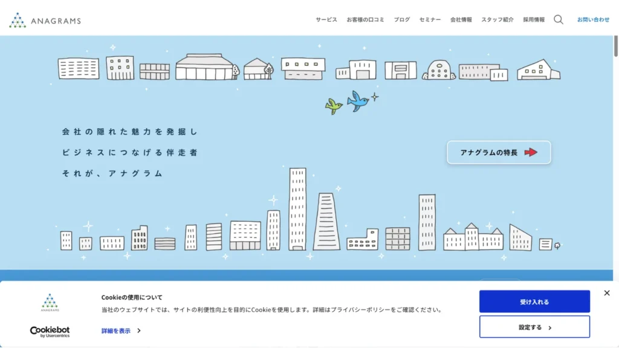Open the ブログ navigation item
Screen dimensions: 619x348
401,20
